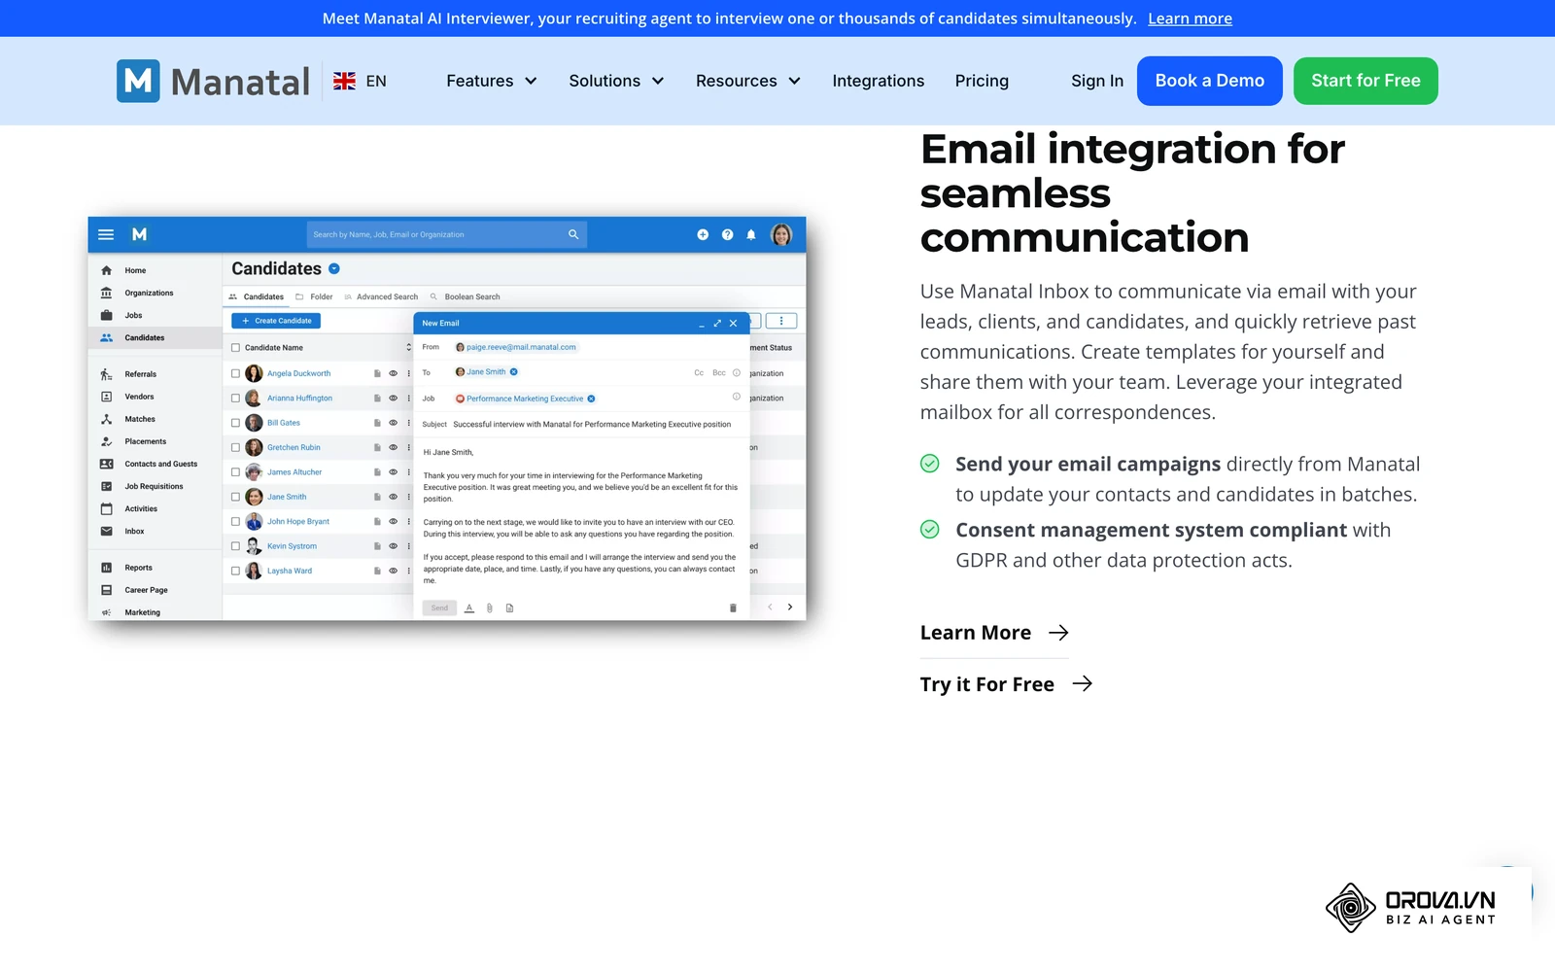Switch to the Folder tab
Viewport: 1555px width, 972px height.
[x=314, y=296]
